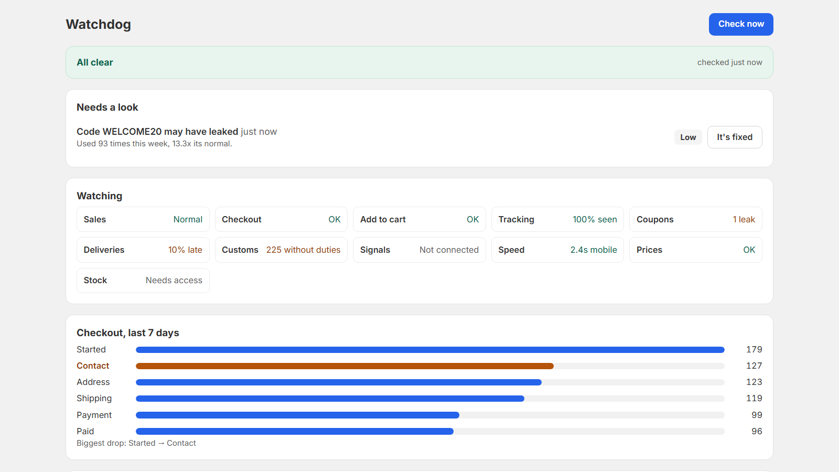Open the Sales watch card

143,219
